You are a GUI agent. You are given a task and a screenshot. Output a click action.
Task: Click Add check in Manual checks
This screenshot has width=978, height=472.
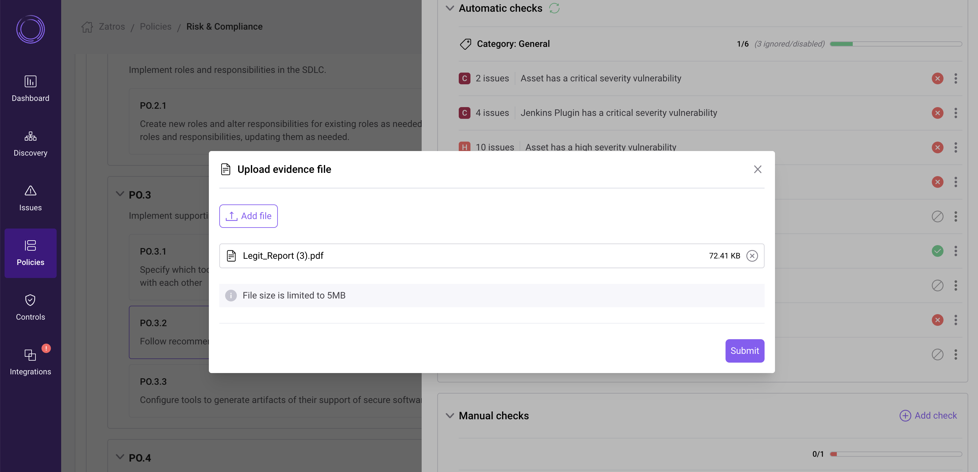click(928, 415)
